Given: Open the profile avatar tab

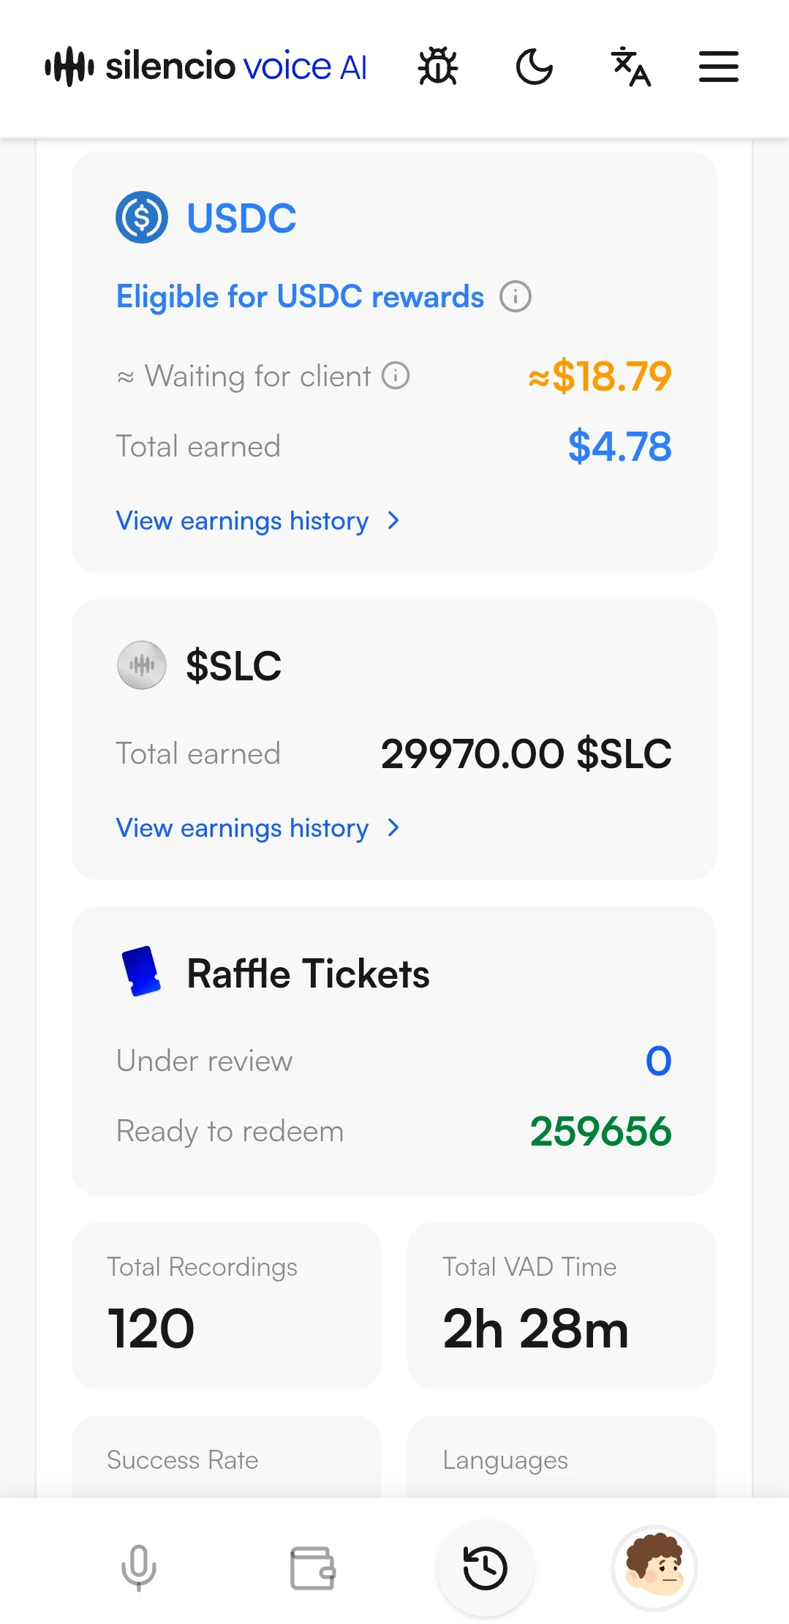Looking at the screenshot, I should pos(654,1568).
